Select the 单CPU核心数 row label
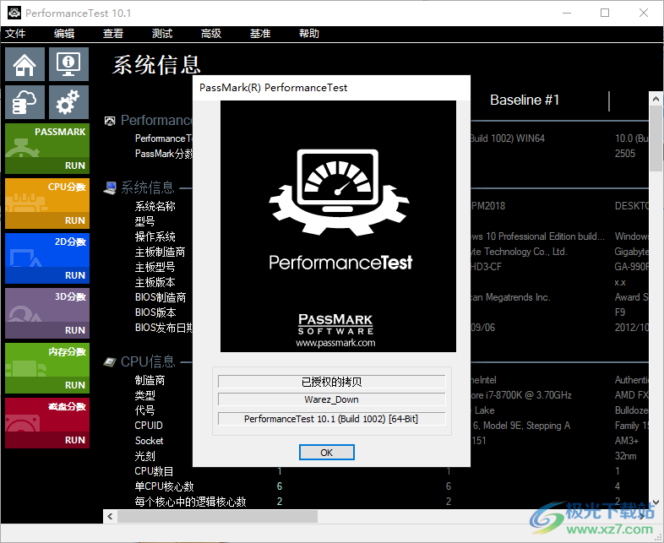The height and width of the screenshot is (543, 664). click(164, 486)
